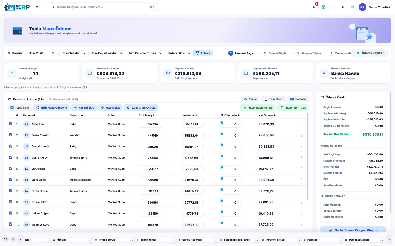Open the Tüm Şubeler dropdown
The image size is (395, 246).
pyautogui.click(x=73, y=53)
